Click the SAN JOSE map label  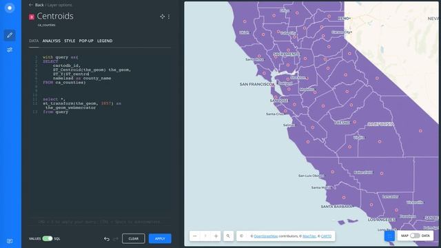(278, 101)
